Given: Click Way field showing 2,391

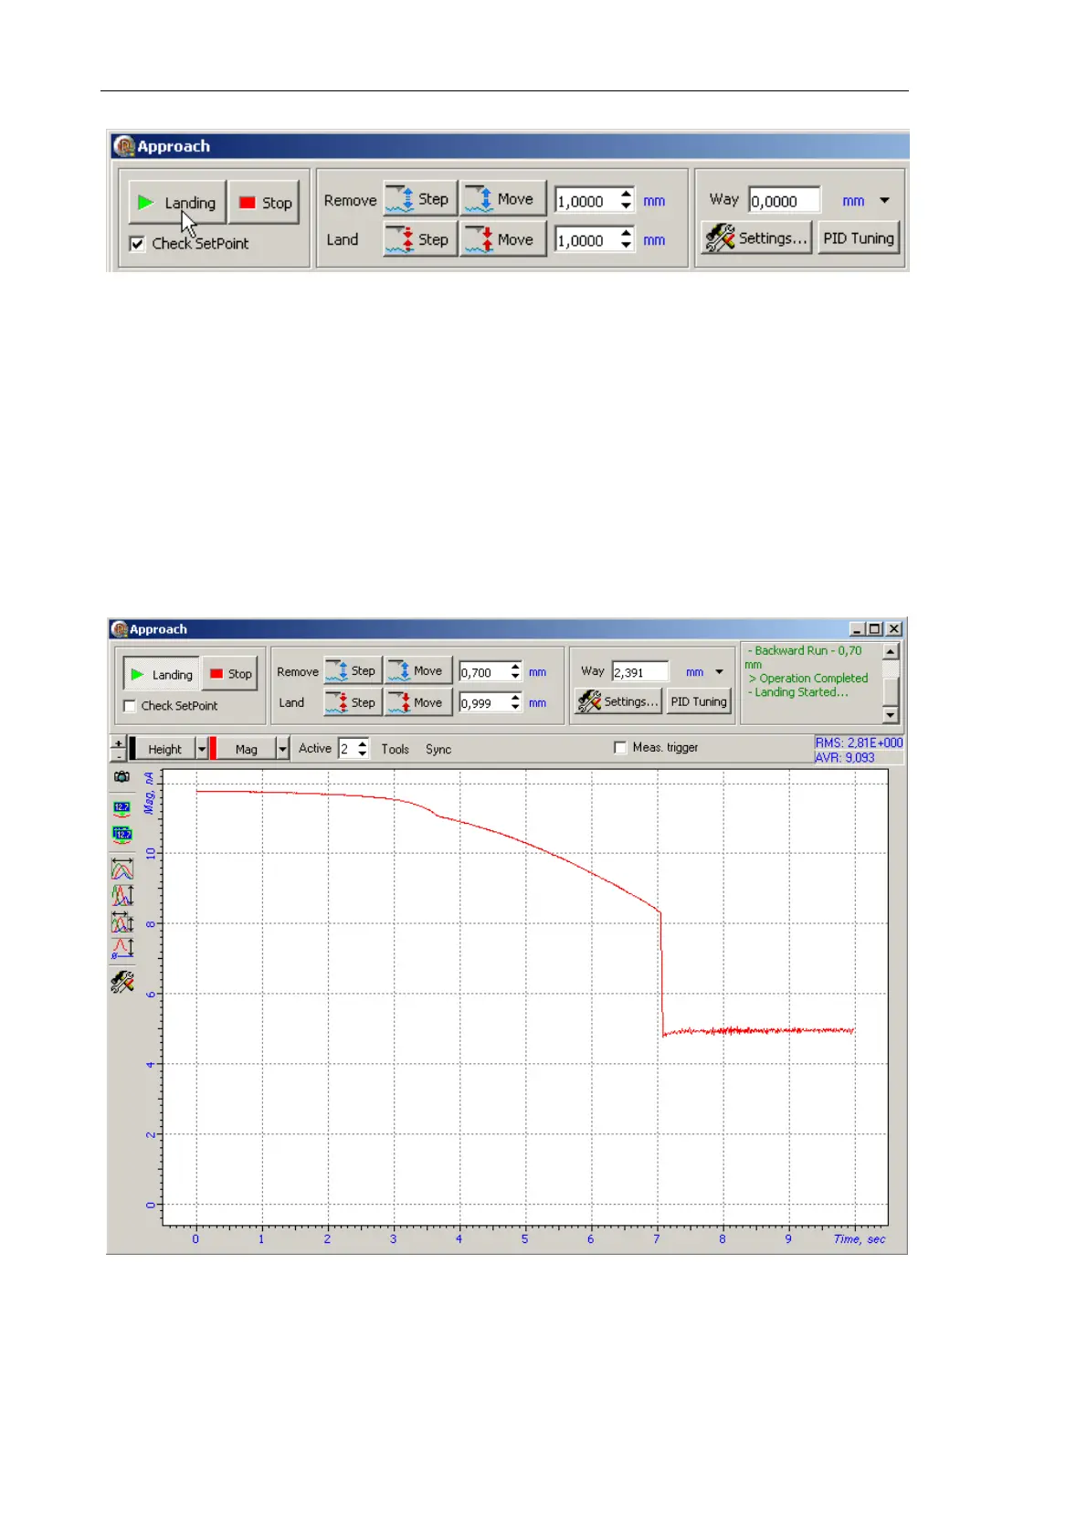Looking at the screenshot, I should pos(640,672).
